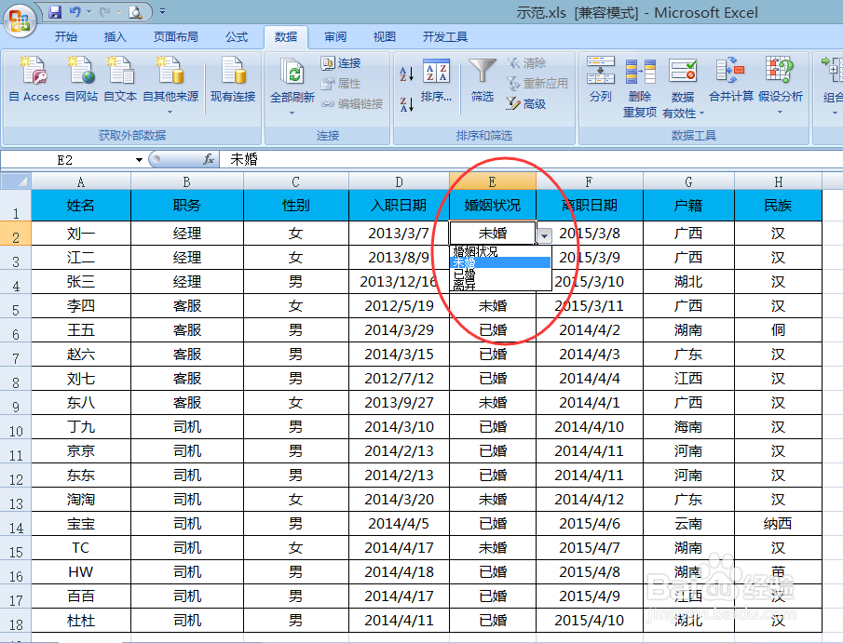Open Print Preview from quick access toolbar
Viewport: 843px width, 643px height.
(135, 12)
